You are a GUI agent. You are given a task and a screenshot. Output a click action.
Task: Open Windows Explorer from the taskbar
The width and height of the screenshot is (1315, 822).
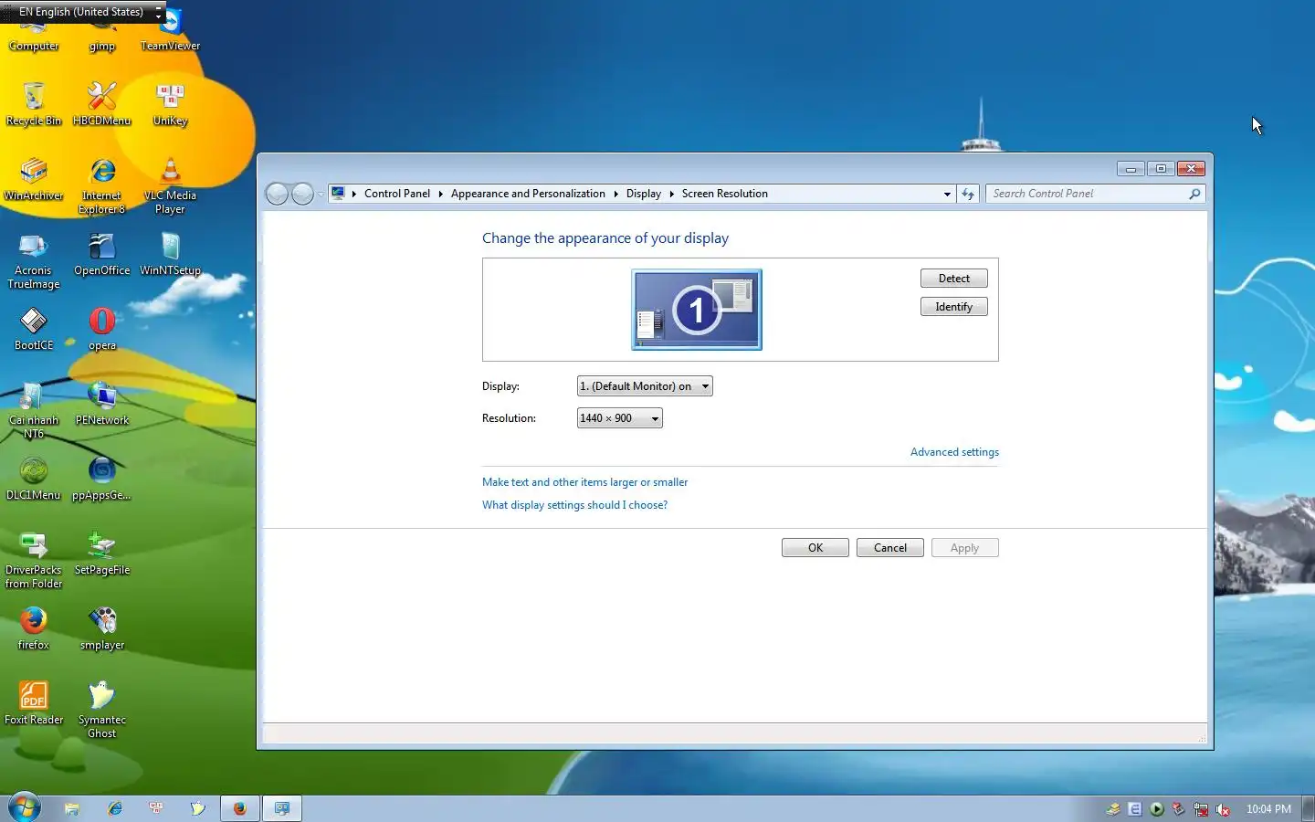point(71,808)
